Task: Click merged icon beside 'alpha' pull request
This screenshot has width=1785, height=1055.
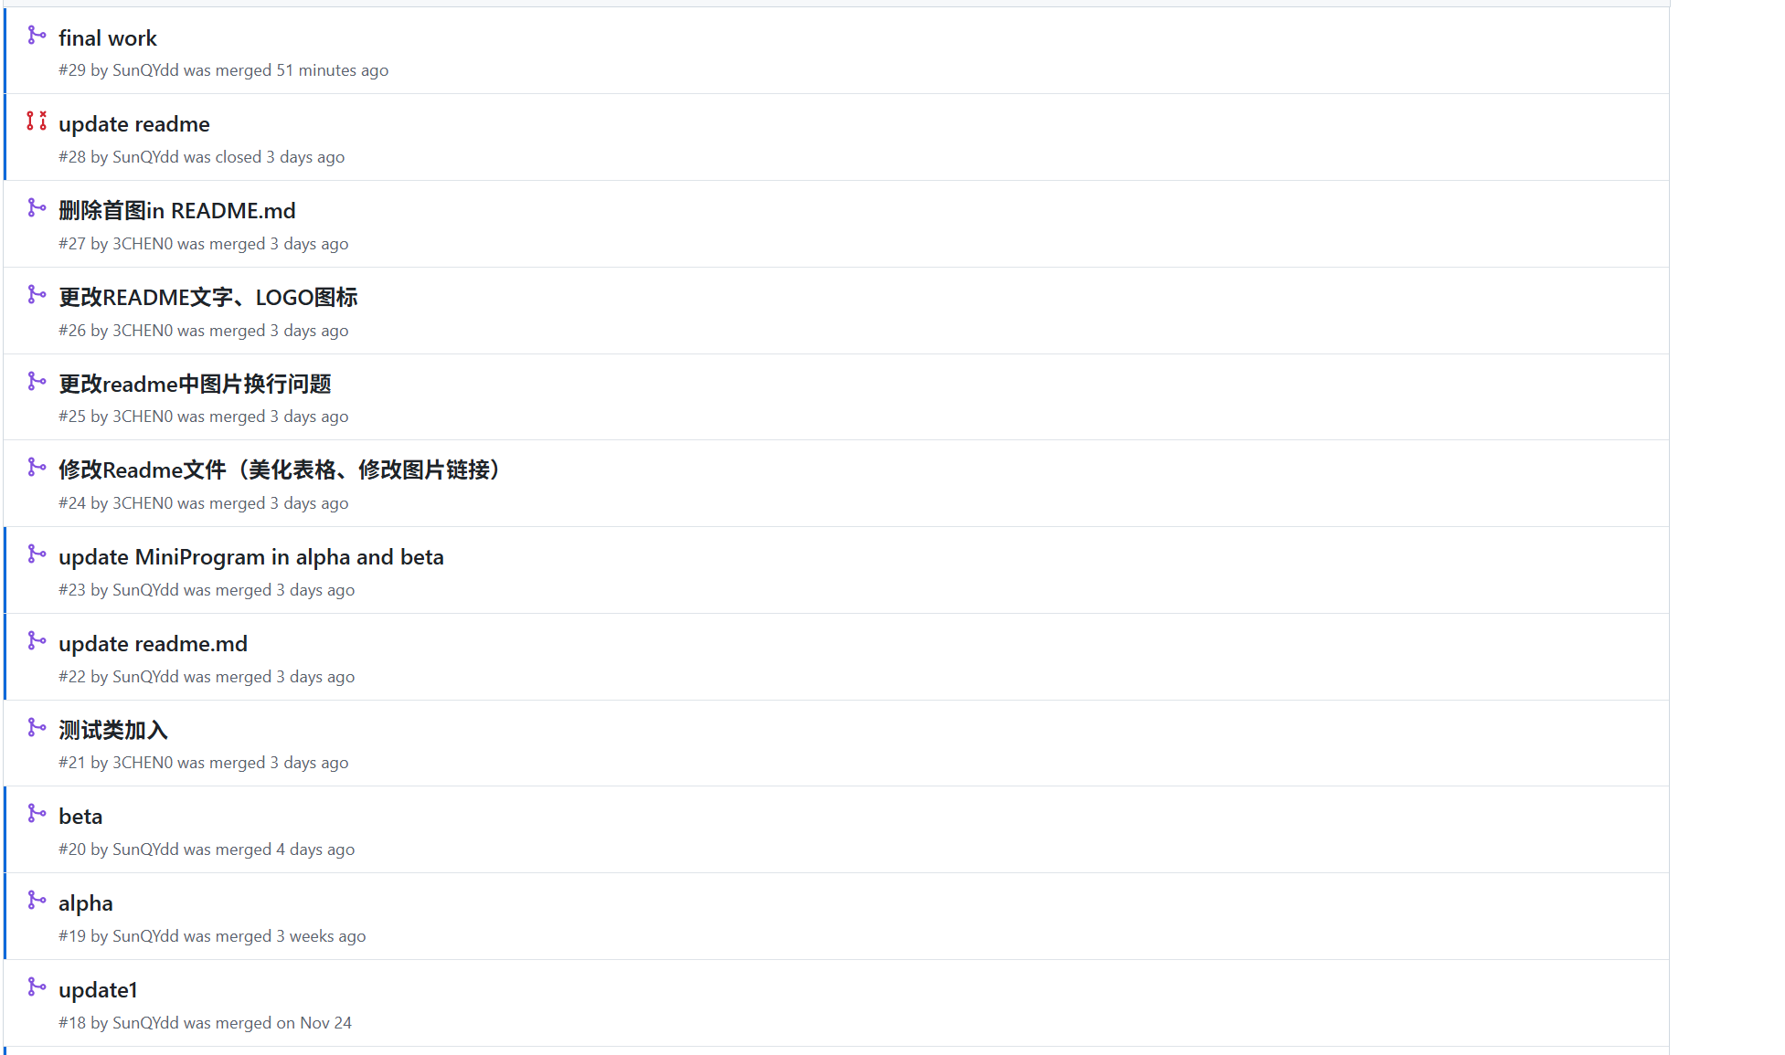Action: tap(37, 901)
